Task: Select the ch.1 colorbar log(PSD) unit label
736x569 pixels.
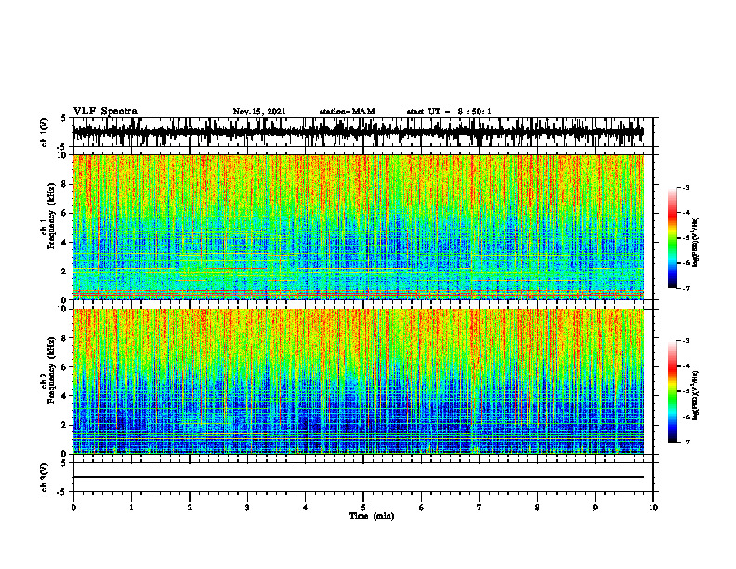Action: 695,242
